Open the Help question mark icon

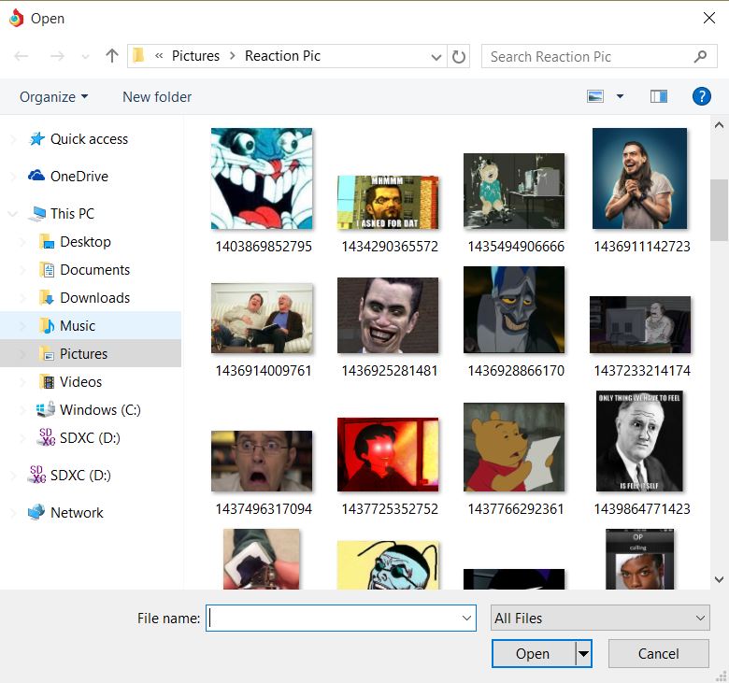coord(701,96)
